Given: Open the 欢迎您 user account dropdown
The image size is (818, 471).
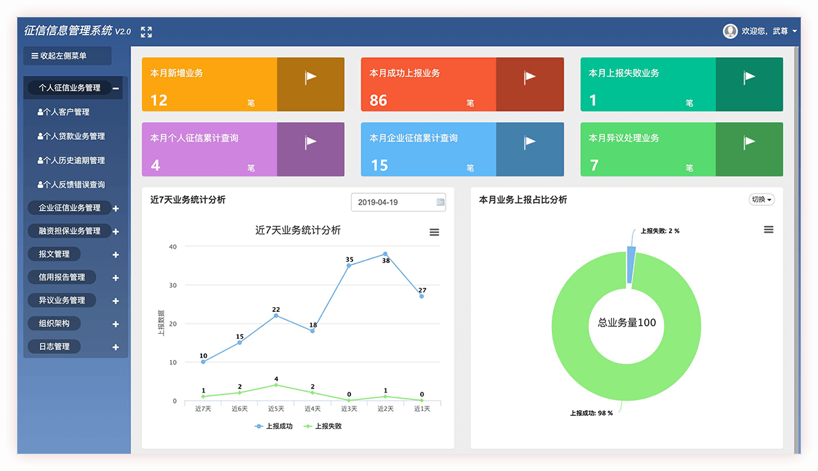Looking at the screenshot, I should click(x=768, y=32).
